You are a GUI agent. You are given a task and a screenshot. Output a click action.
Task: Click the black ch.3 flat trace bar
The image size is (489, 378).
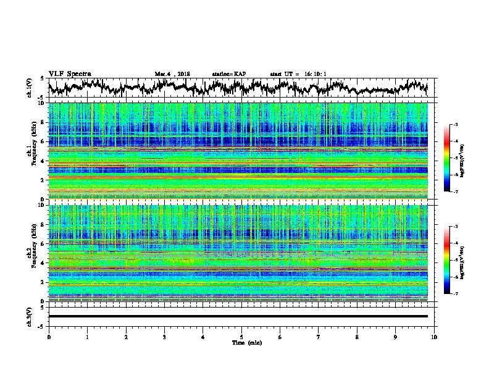point(238,316)
